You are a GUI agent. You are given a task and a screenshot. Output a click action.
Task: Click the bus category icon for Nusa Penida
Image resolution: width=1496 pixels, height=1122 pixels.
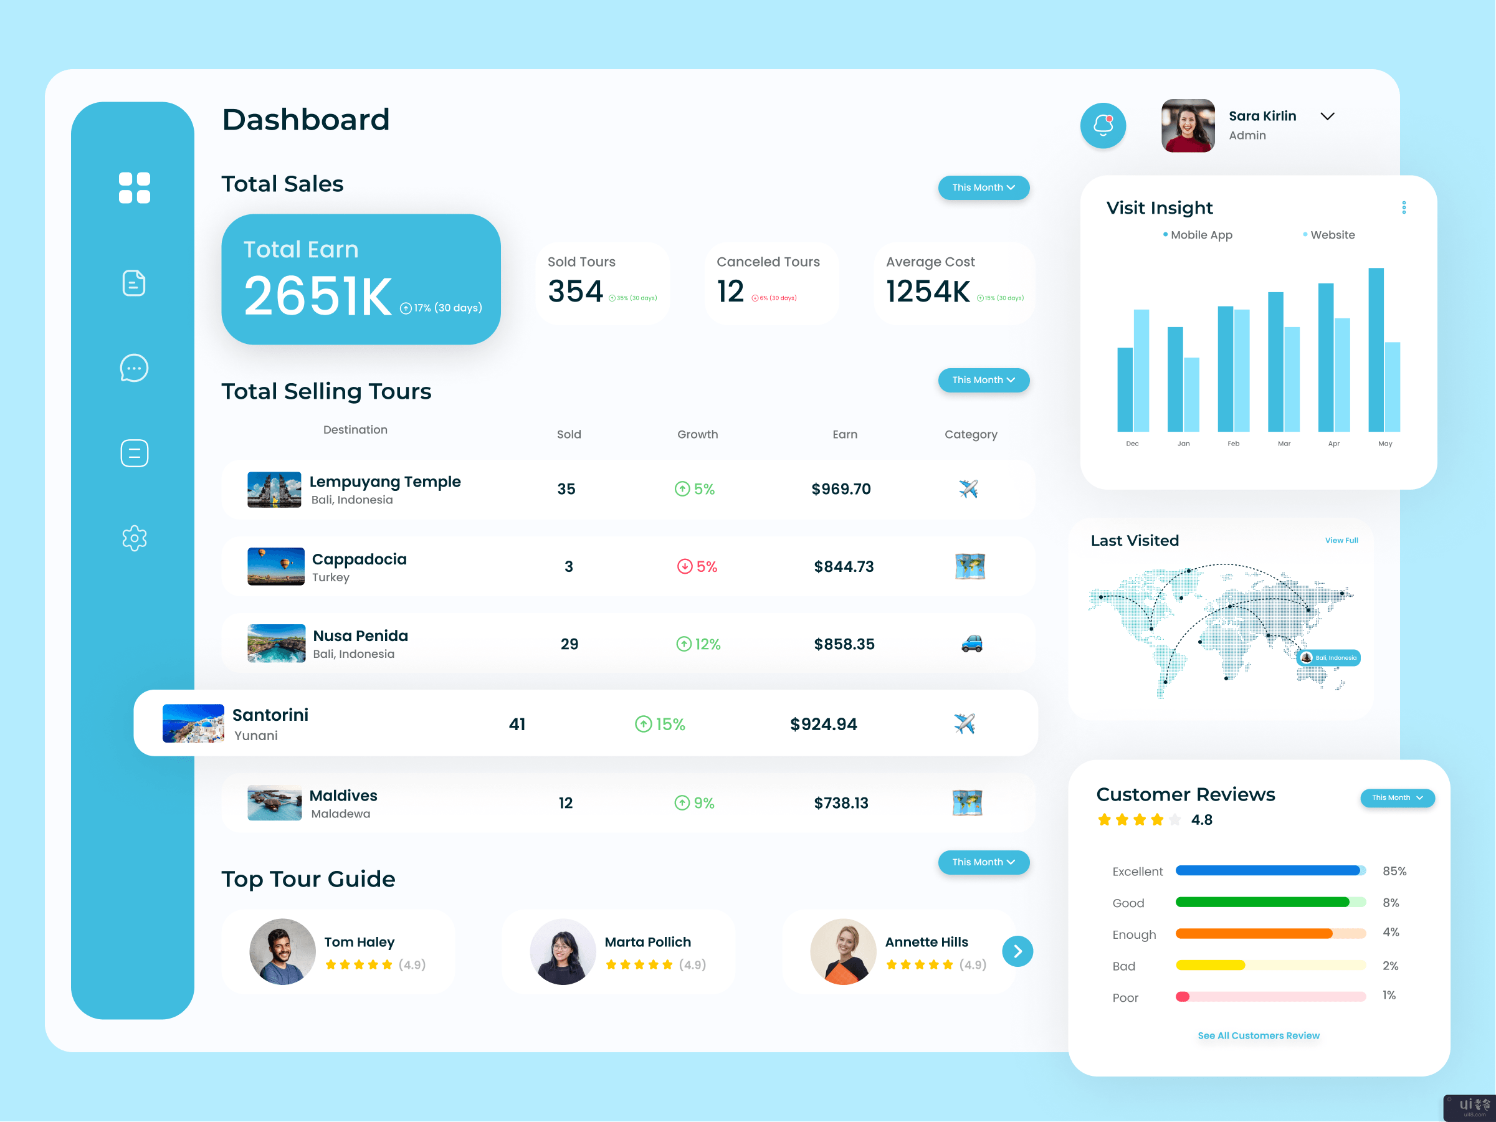(x=968, y=642)
